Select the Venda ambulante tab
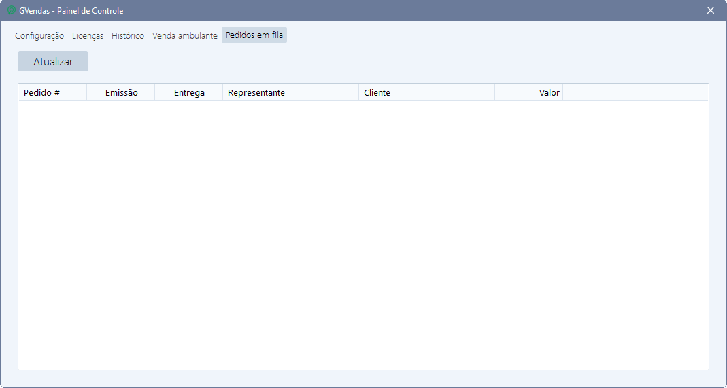This screenshot has width=727, height=388. 185,35
